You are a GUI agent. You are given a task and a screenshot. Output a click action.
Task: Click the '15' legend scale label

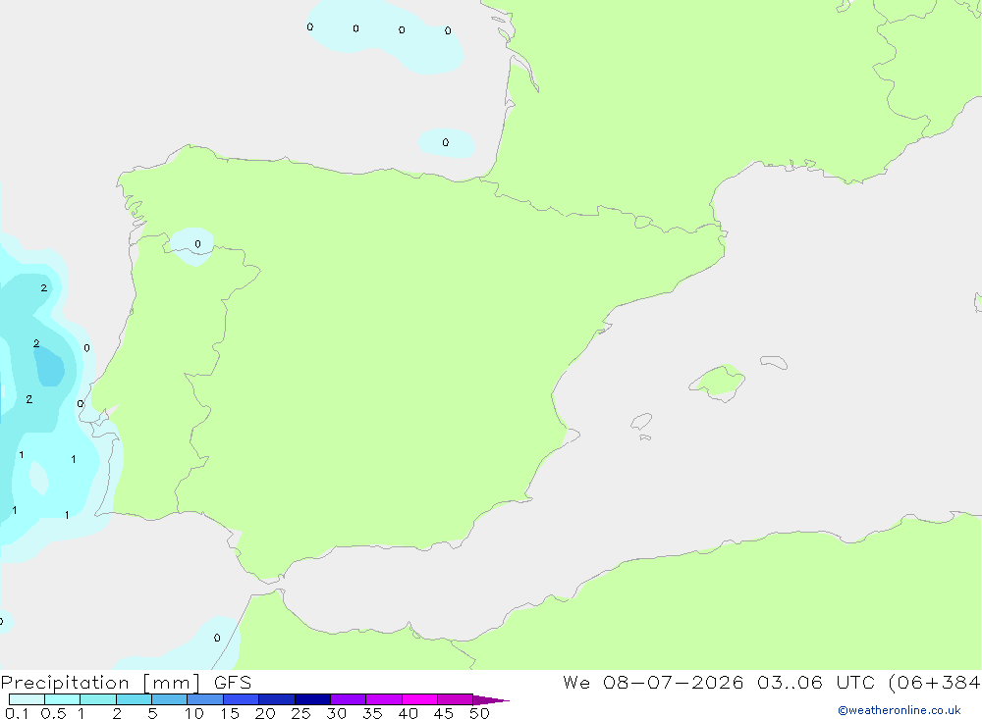(x=230, y=713)
